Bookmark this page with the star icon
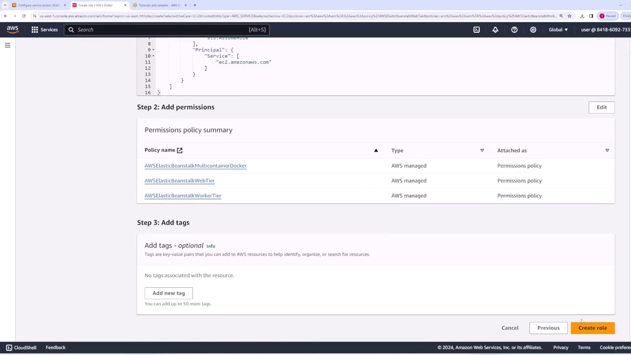The width and height of the screenshot is (631, 355). point(570,16)
